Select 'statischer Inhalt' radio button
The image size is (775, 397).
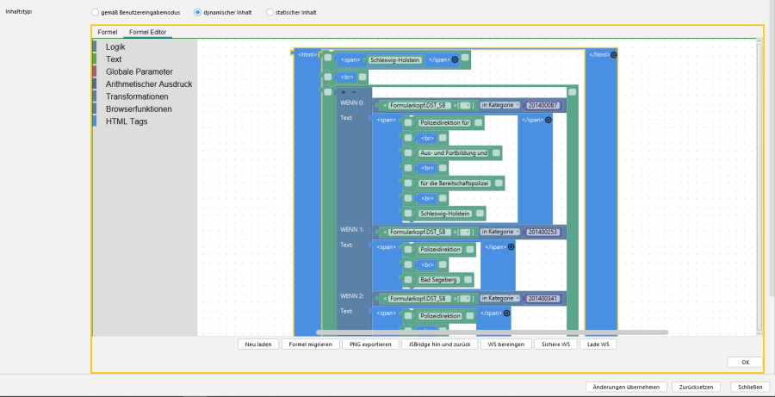click(270, 13)
